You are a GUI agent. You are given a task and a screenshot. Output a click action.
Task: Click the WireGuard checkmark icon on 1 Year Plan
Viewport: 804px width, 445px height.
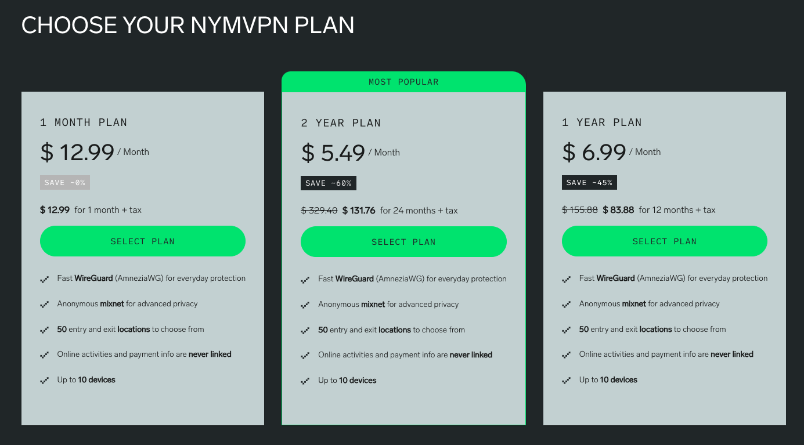(567, 279)
